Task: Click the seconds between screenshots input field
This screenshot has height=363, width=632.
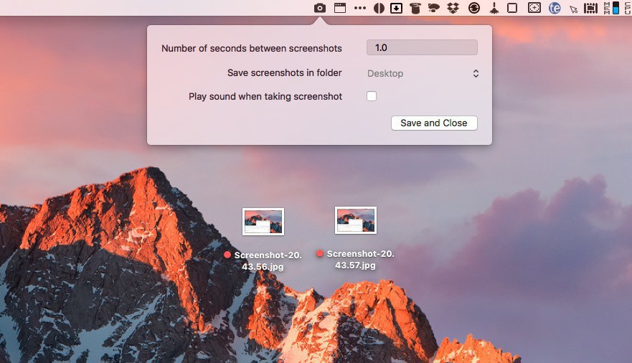Action: tap(422, 47)
